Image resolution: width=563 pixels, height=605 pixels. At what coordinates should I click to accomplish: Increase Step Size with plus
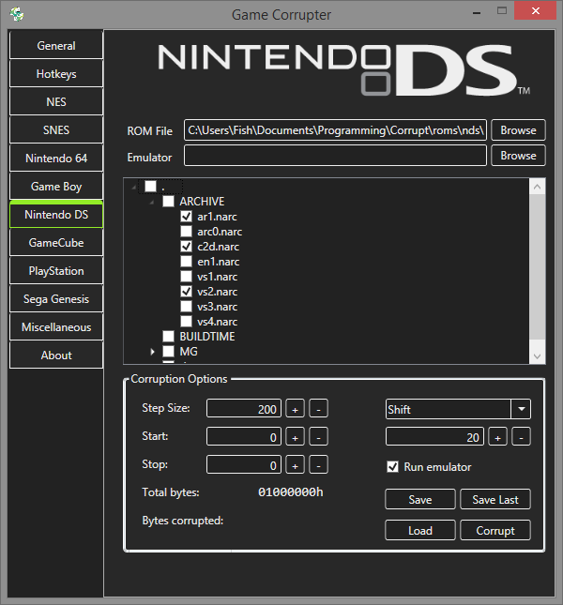click(x=296, y=409)
